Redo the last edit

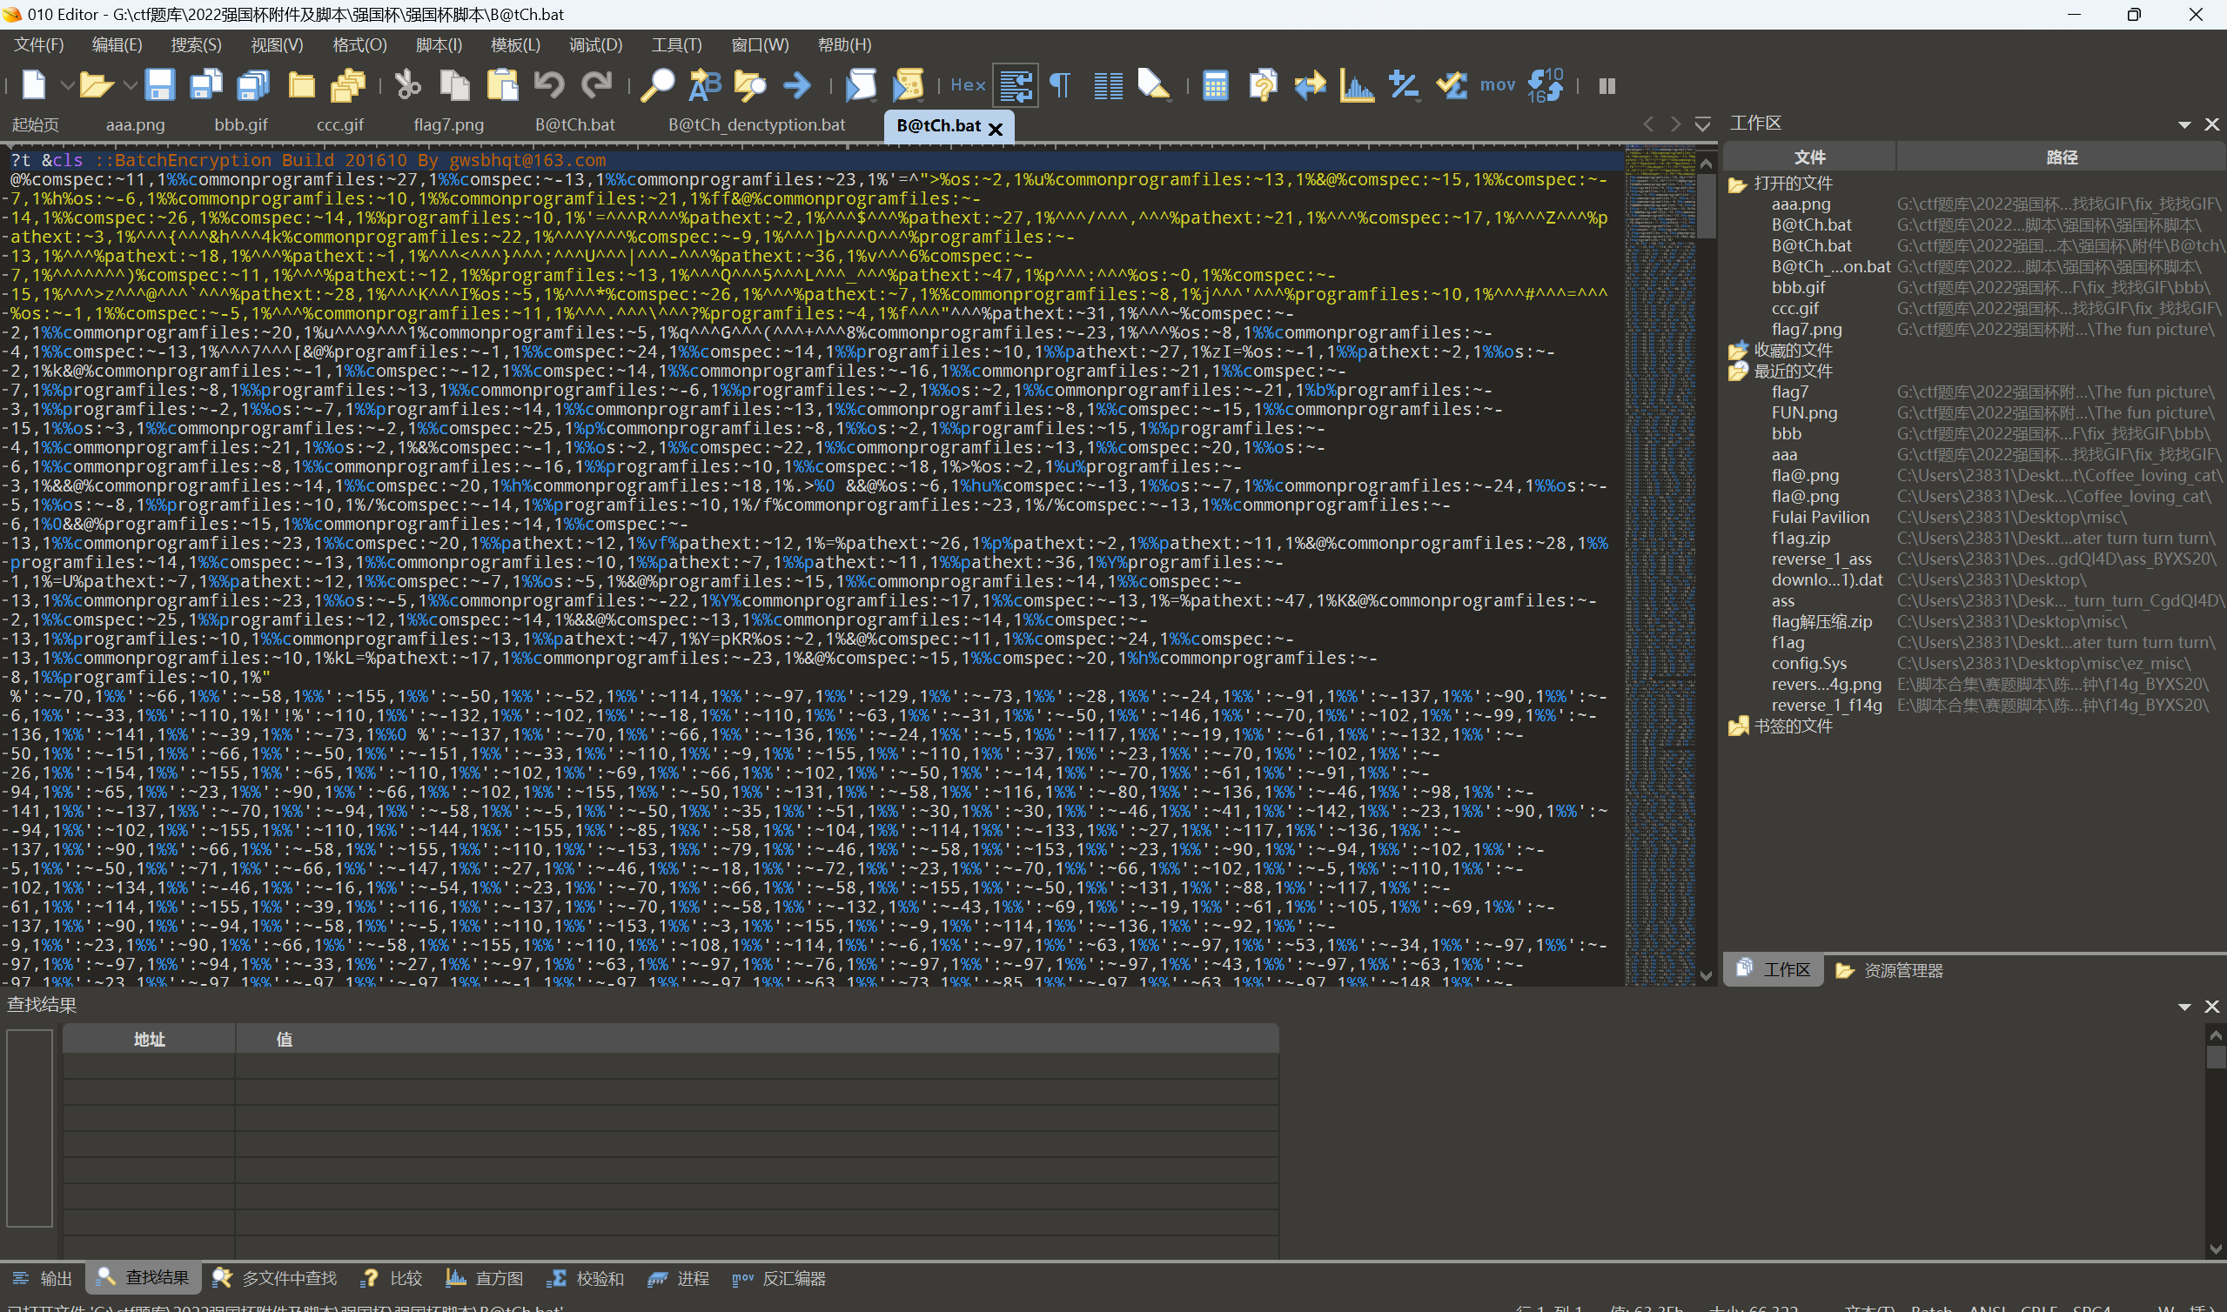(x=597, y=85)
